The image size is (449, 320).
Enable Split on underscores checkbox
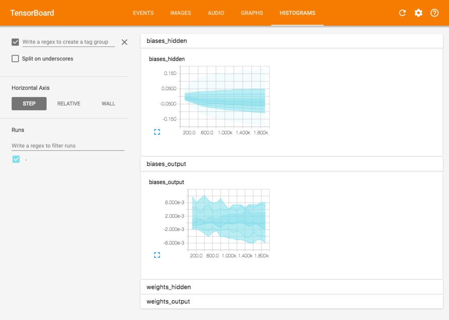(x=15, y=59)
